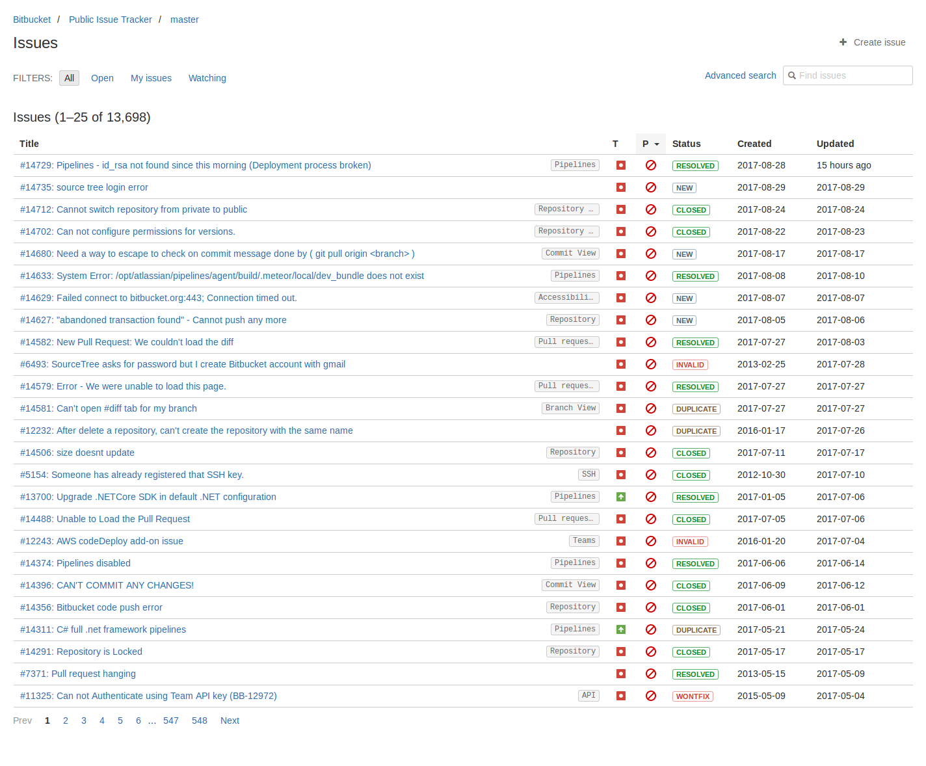
Task: Click the blocker priority icon for issue #14680
Action: 651,254
